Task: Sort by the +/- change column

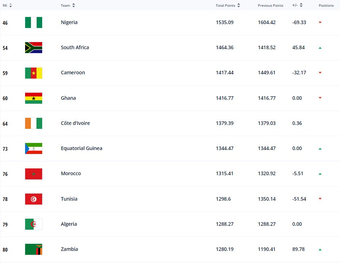Action: click(x=297, y=5)
